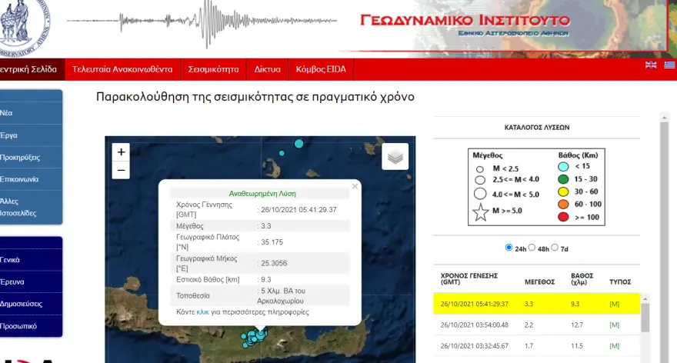Select the highlighted 05:41:29.37 earthquake row
The image size is (677, 363).
point(539,304)
